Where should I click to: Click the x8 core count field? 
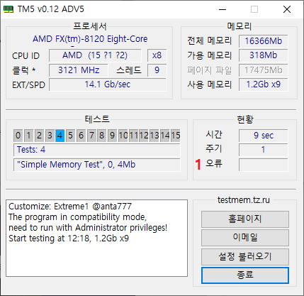point(157,55)
